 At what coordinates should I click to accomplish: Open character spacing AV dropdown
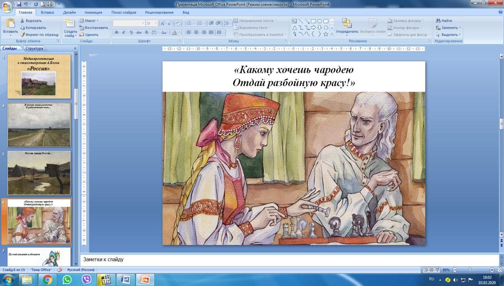point(155,32)
